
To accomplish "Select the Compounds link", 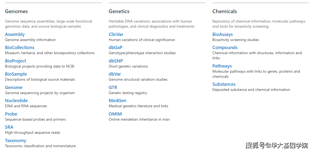I will pyautogui.click(x=225, y=48).
